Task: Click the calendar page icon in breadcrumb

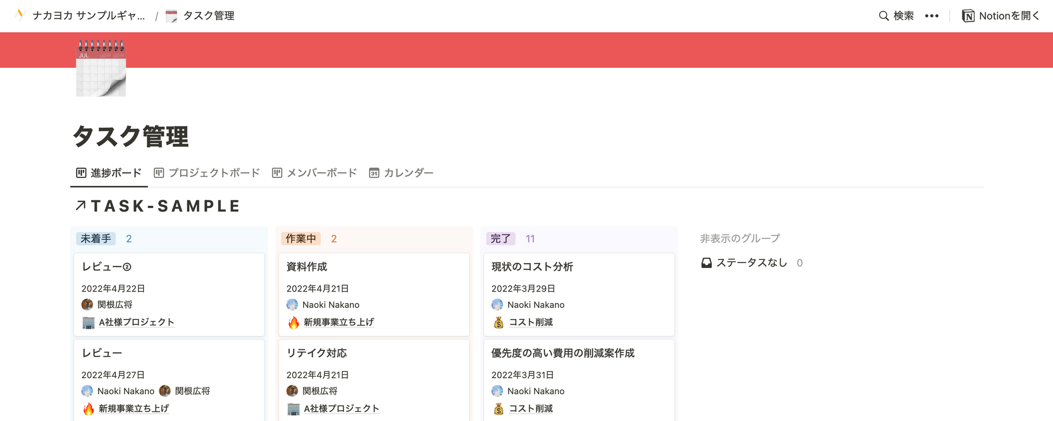Action: pyautogui.click(x=171, y=16)
